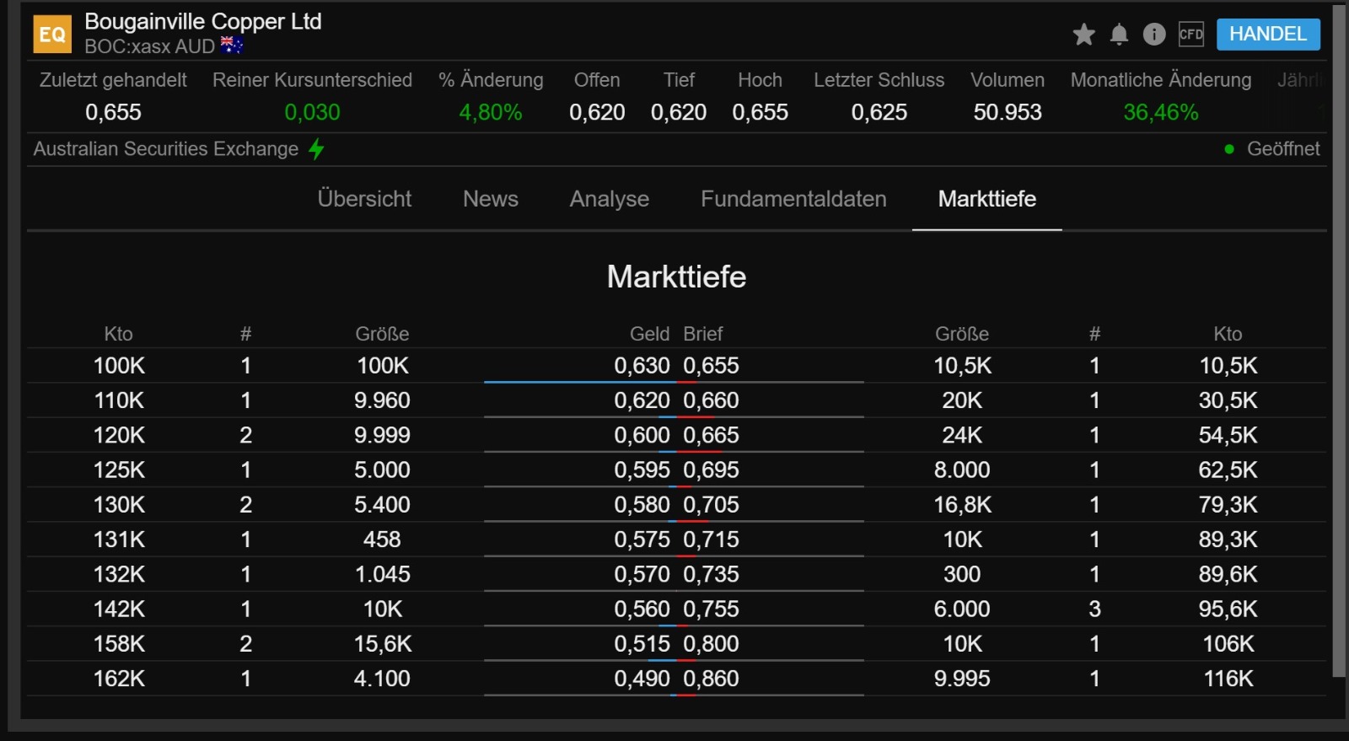Click the Hoch value 0,655
Image resolution: width=1349 pixels, height=741 pixels.
point(760,112)
